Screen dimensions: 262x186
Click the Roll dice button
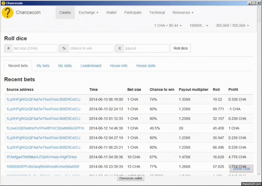180,48
